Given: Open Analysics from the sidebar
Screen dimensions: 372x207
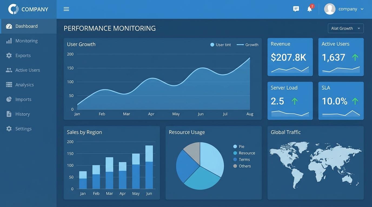Looking at the screenshot, I should coord(25,85).
